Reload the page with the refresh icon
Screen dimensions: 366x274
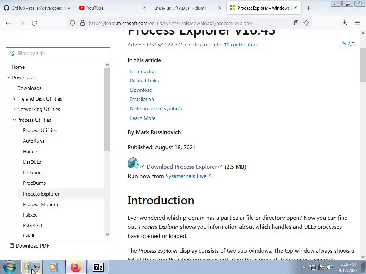34,23
